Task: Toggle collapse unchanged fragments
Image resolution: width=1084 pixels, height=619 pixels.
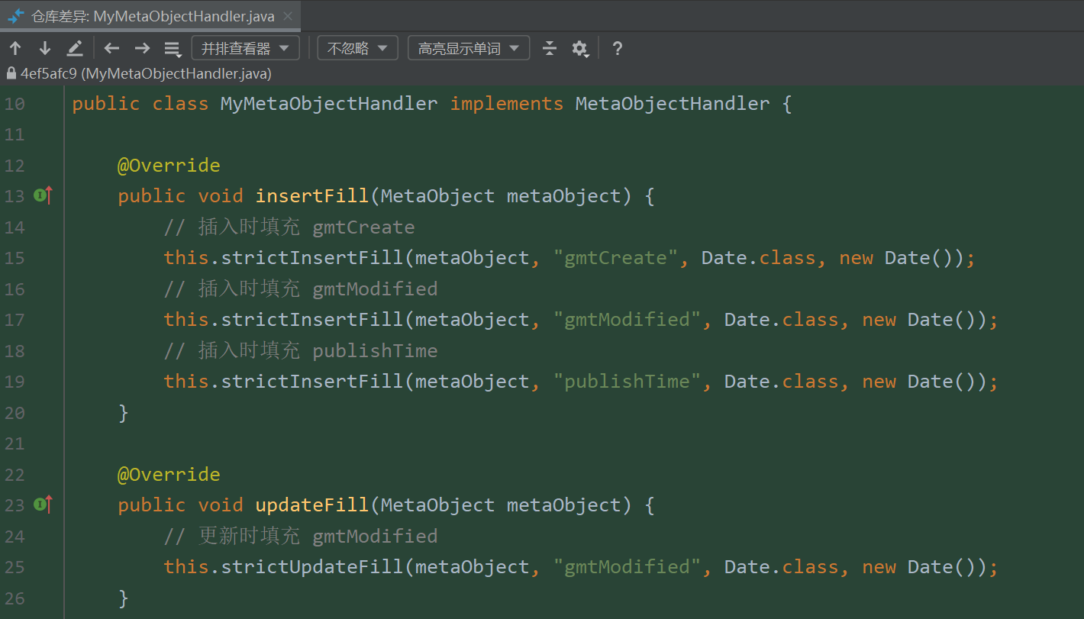Action: tap(550, 49)
